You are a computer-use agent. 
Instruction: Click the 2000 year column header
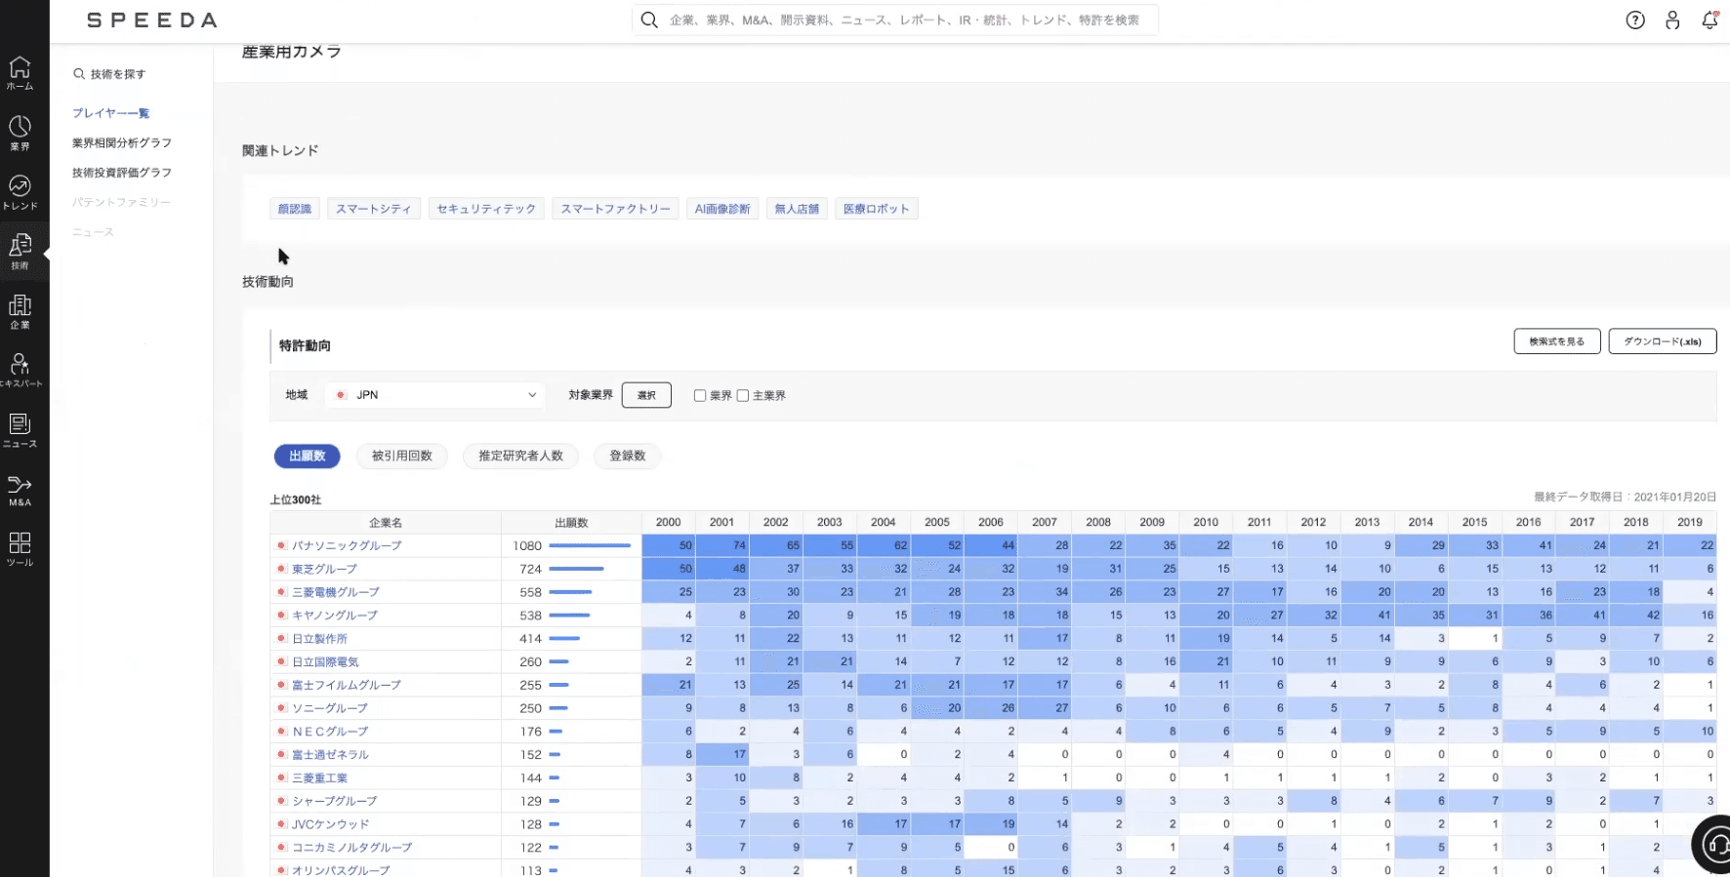click(669, 522)
